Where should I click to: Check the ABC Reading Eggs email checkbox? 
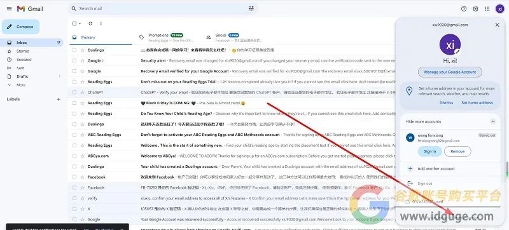click(x=74, y=135)
